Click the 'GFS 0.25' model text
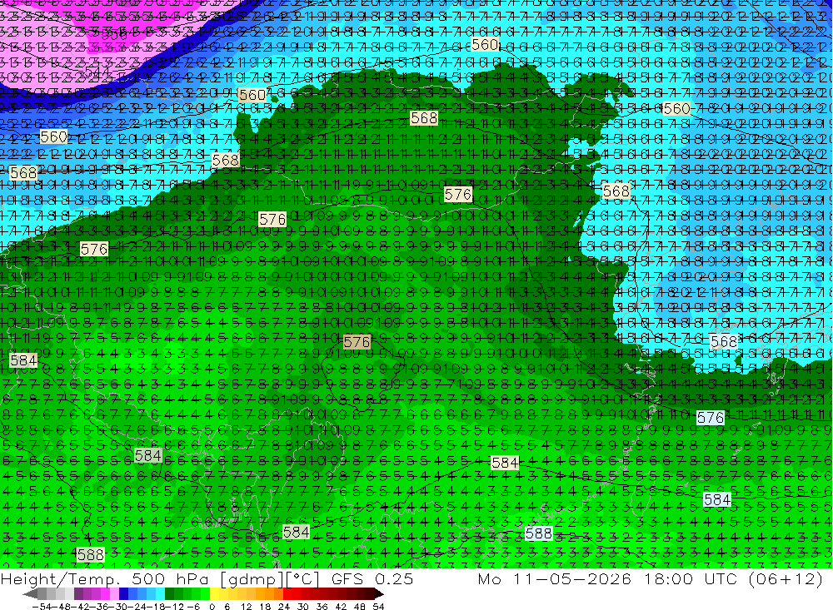Screen dimensions: 833x610 pyautogui.click(x=372, y=579)
